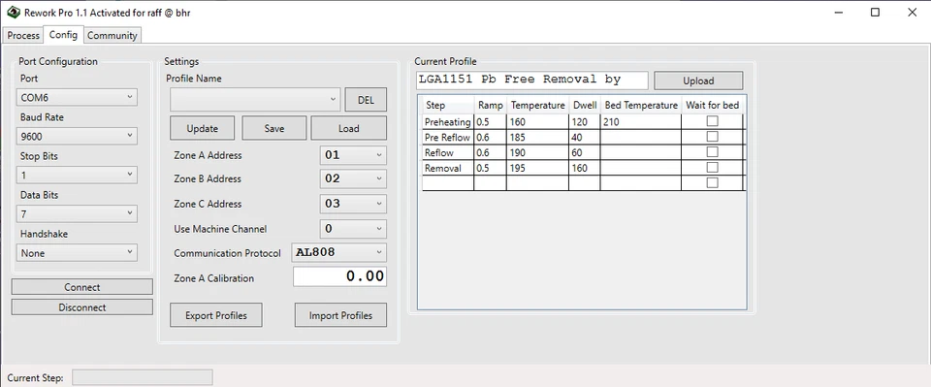Toggle Wait for bed on the empty row
The width and height of the screenshot is (931, 387).
[712, 182]
